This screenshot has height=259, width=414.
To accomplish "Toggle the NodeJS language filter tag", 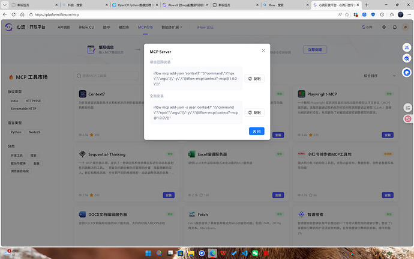I will (x=35, y=132).
